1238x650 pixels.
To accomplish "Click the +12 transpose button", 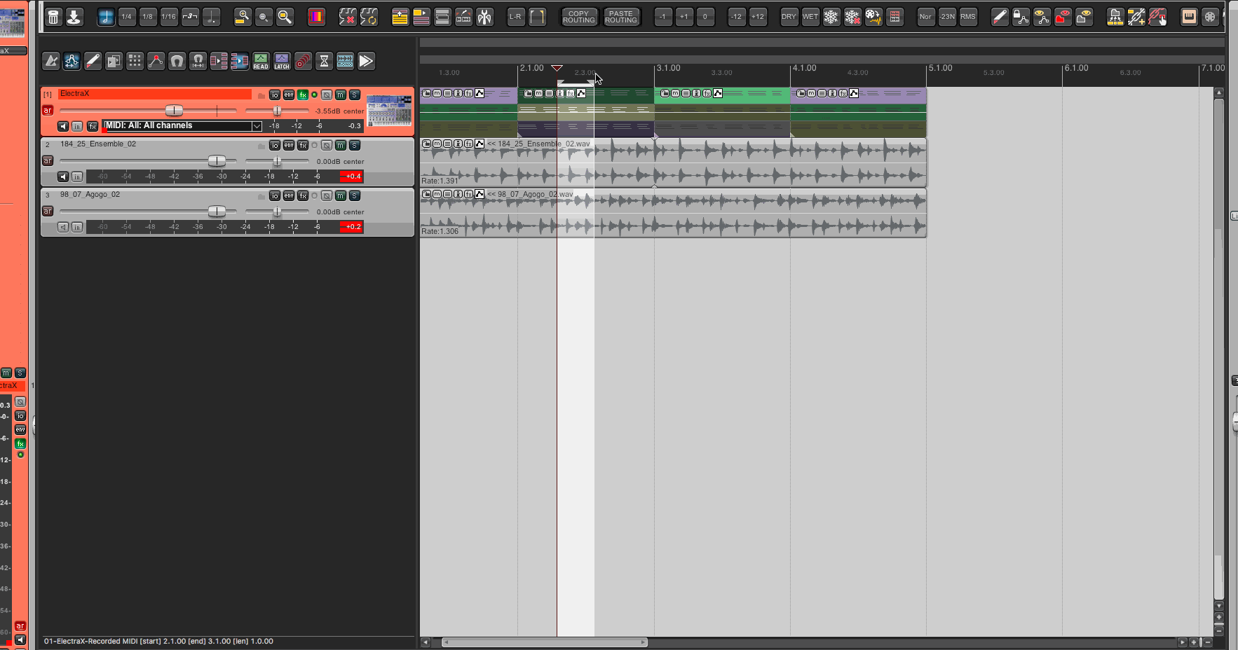I will [x=758, y=17].
